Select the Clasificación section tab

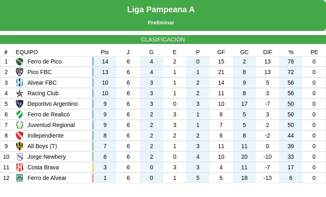click(x=163, y=39)
